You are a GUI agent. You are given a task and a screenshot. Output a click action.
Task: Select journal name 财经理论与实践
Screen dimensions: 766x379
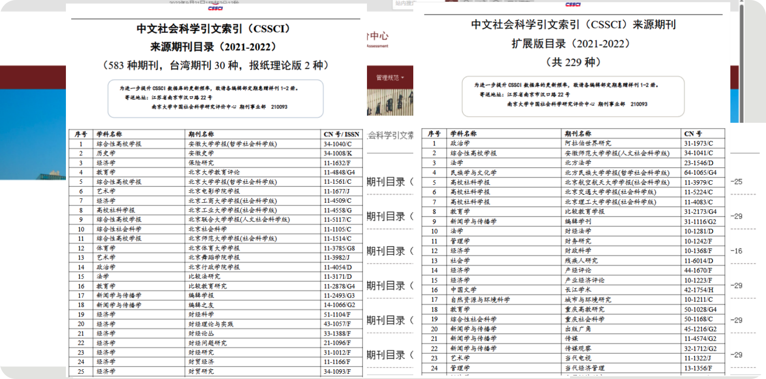(211, 324)
